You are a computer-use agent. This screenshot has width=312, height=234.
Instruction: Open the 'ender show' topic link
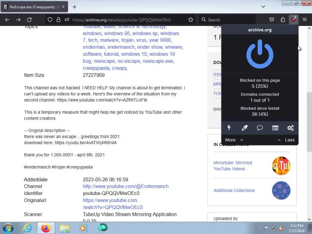click(150, 47)
